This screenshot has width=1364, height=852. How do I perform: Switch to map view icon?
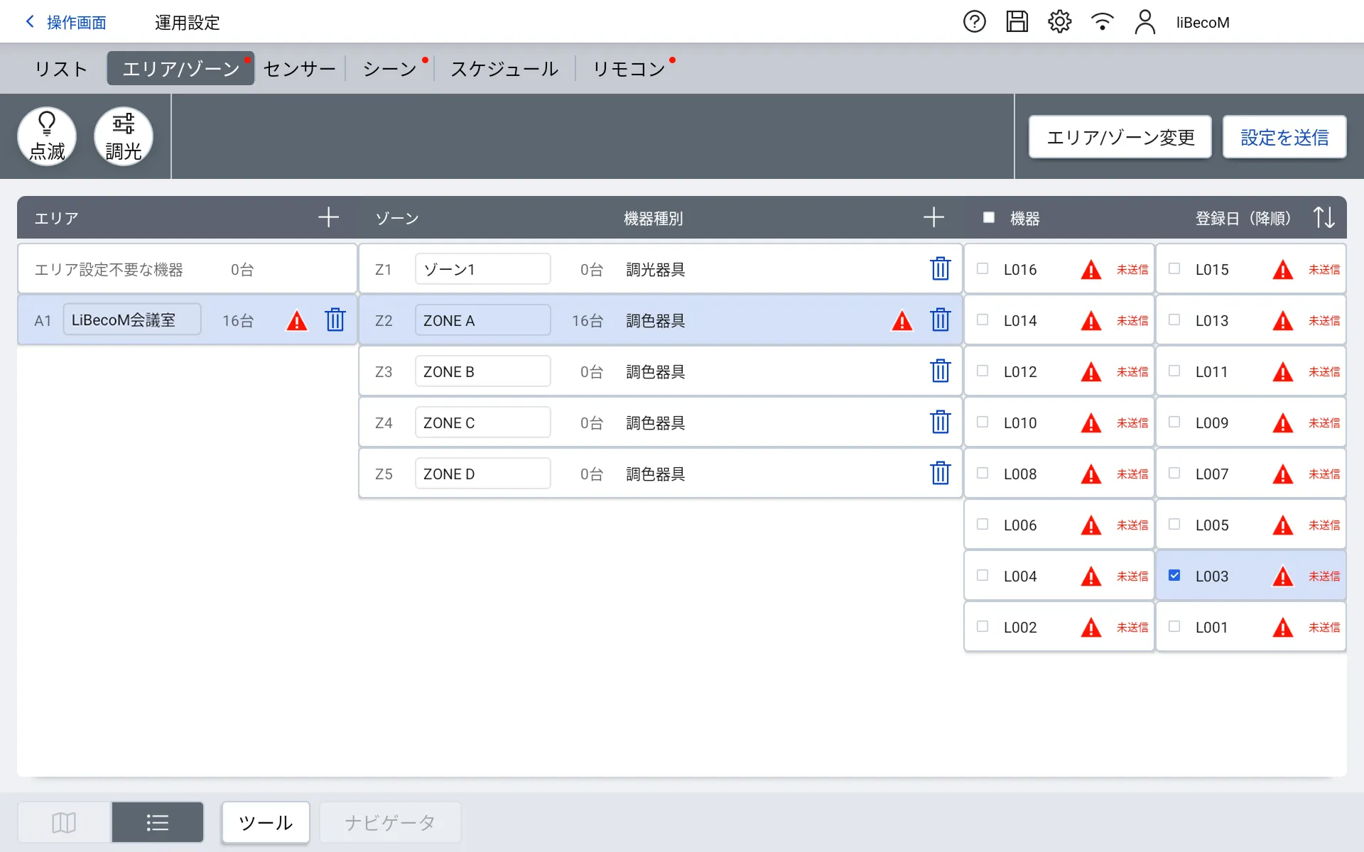[x=64, y=822]
